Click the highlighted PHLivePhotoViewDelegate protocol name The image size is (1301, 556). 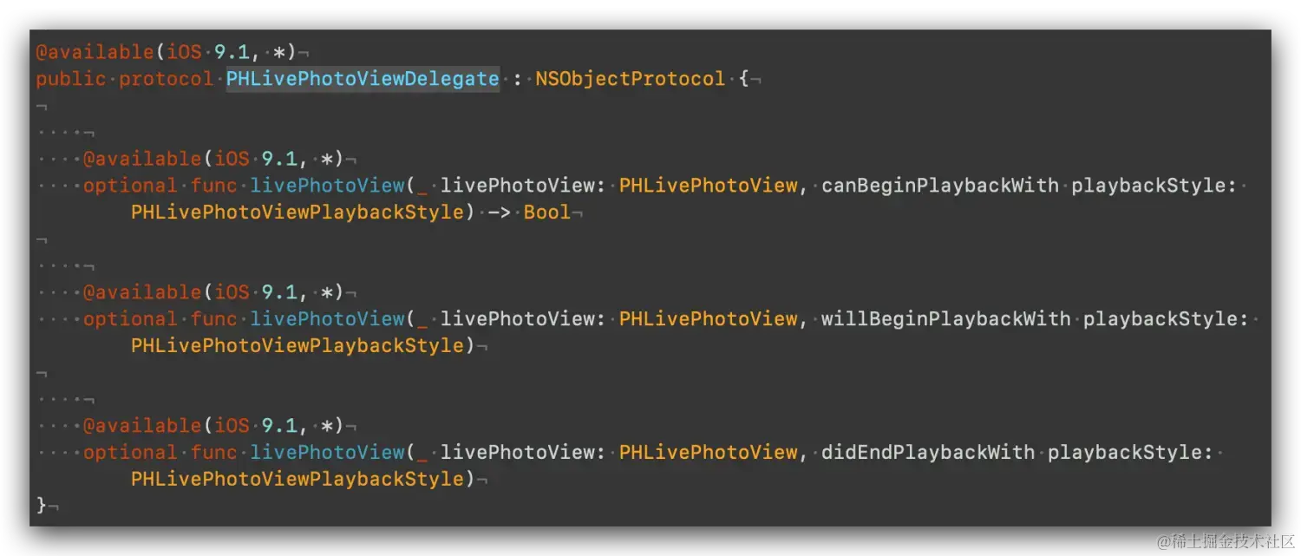[x=363, y=79]
